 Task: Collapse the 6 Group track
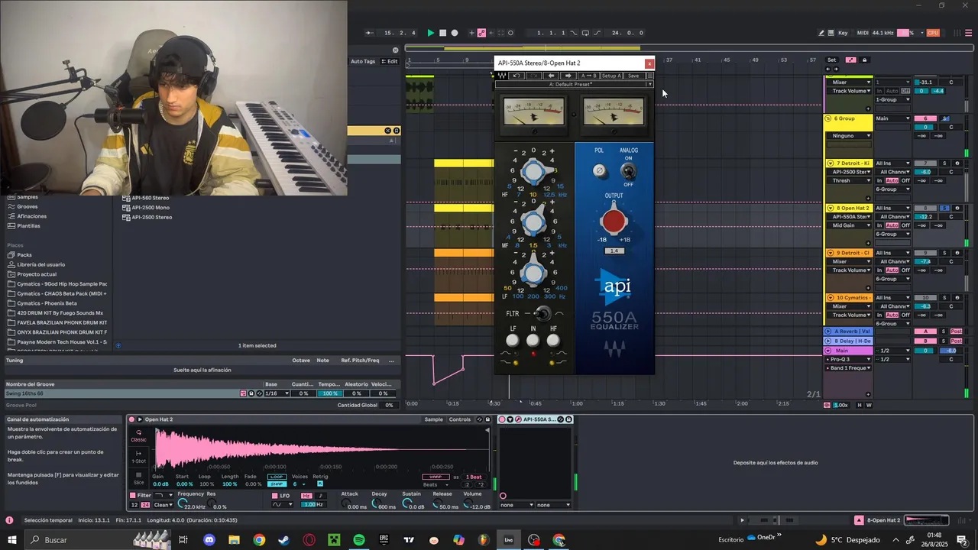tap(828, 119)
